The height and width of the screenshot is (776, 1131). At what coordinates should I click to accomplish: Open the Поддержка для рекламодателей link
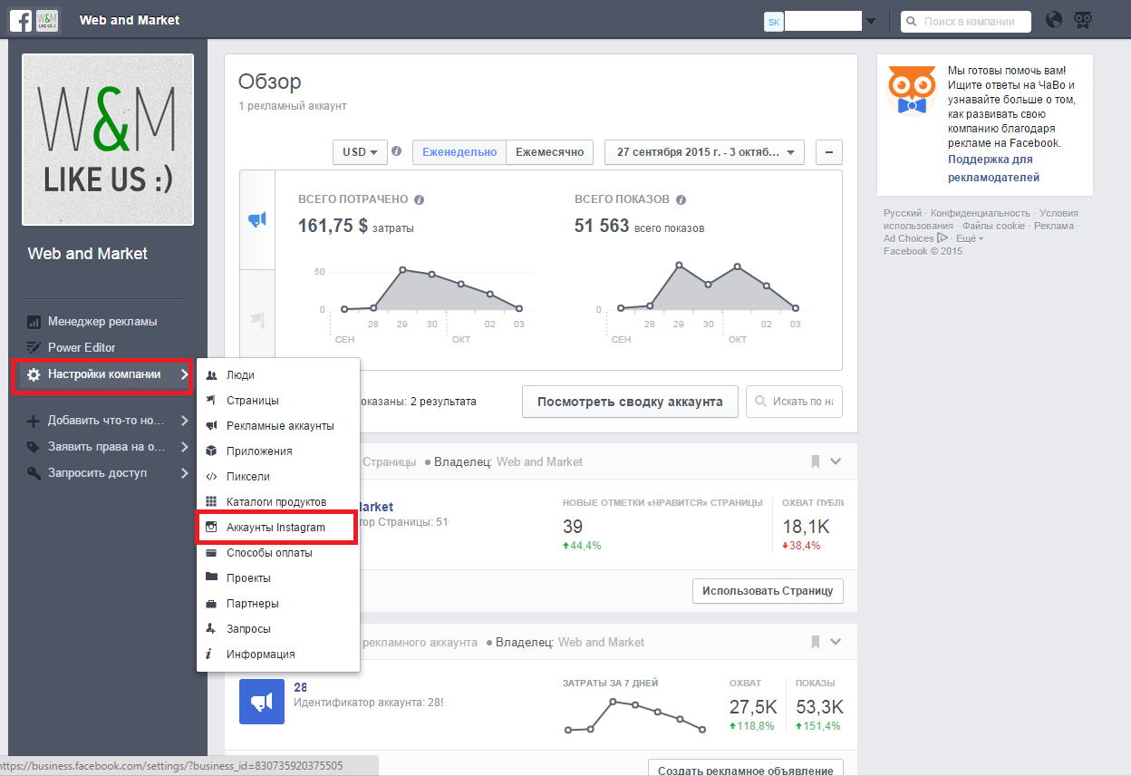pos(994,169)
